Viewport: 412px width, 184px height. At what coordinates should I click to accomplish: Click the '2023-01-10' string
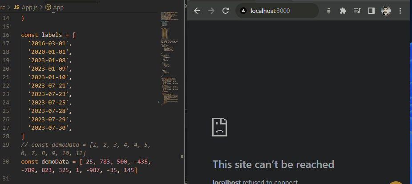point(48,77)
